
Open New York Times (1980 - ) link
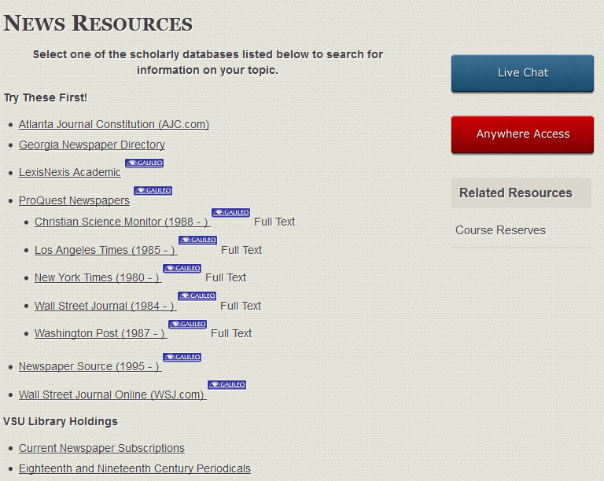(98, 277)
